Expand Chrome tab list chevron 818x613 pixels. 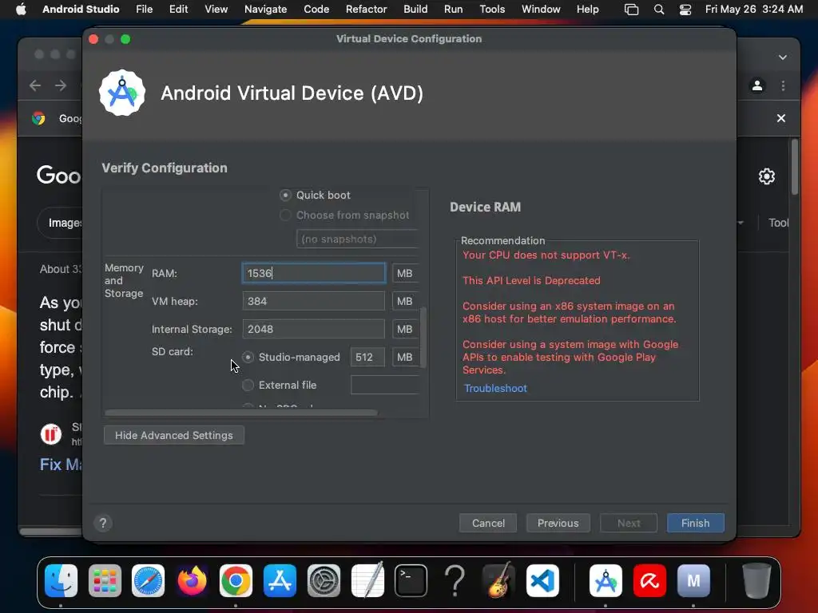[783, 57]
